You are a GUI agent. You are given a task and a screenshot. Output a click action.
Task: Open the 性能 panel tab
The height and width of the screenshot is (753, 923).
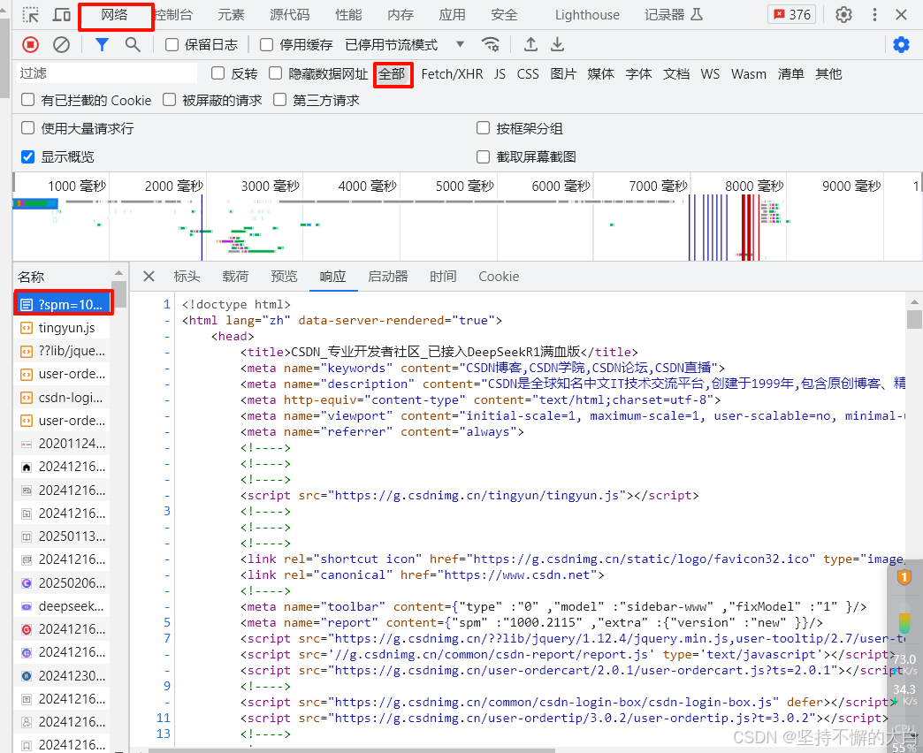tap(348, 15)
